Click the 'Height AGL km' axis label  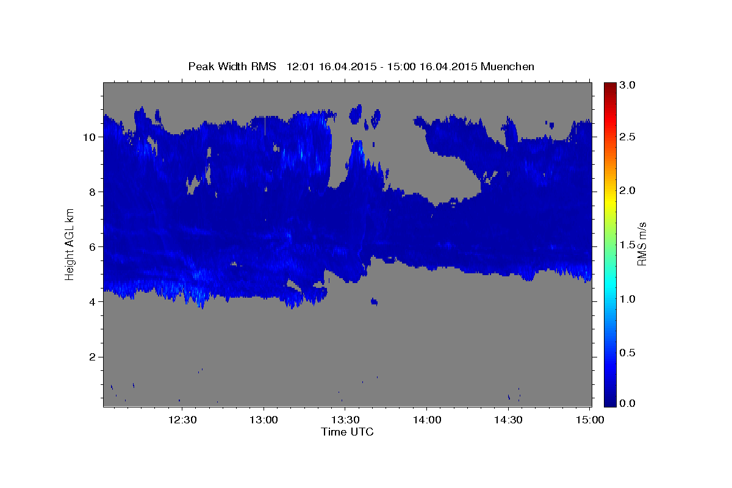[70, 244]
